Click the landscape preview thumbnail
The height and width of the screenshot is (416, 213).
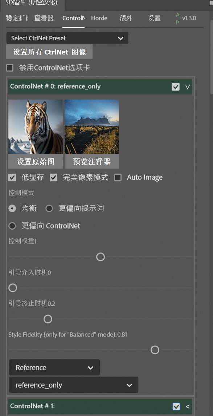(91, 126)
